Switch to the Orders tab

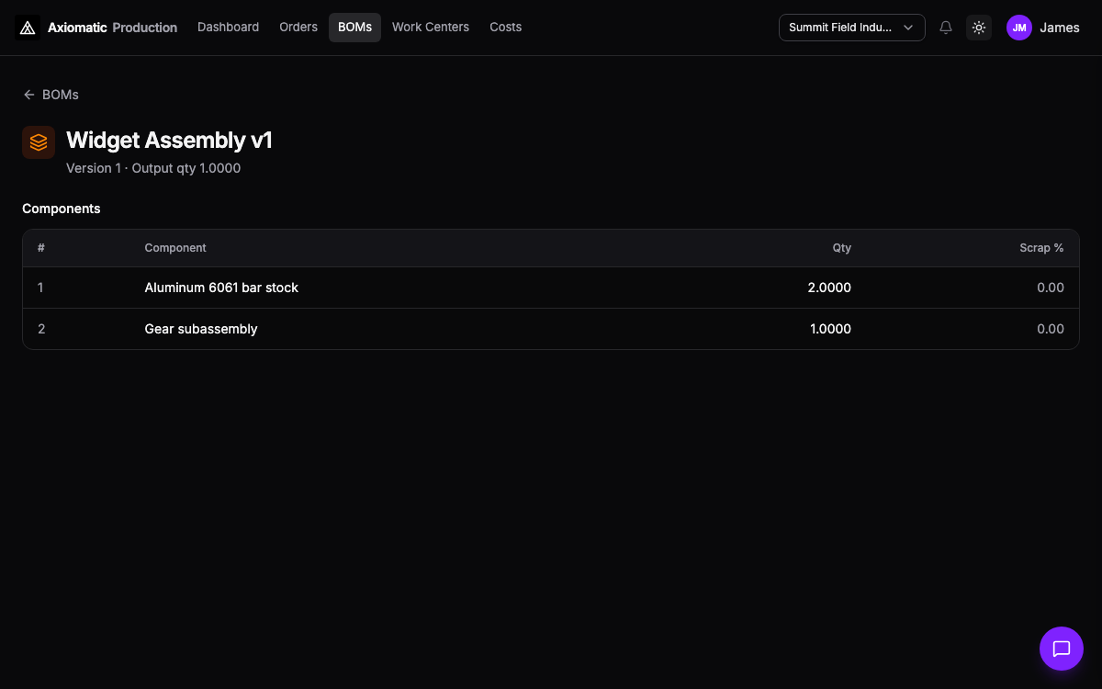point(298,28)
